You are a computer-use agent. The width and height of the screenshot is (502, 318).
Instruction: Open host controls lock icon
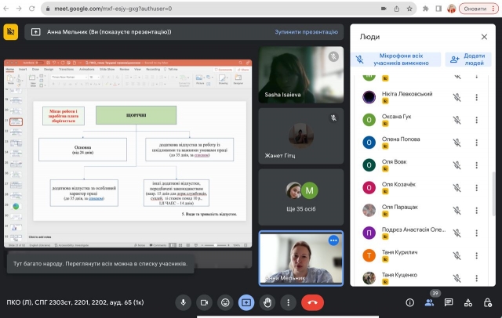(488, 302)
